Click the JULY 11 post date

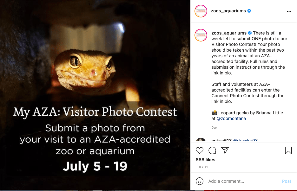click(202, 167)
